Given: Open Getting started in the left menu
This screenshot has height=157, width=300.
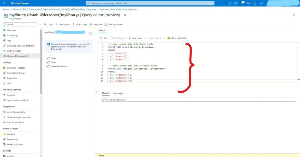Looking at the screenshot, I should pos(14,51).
